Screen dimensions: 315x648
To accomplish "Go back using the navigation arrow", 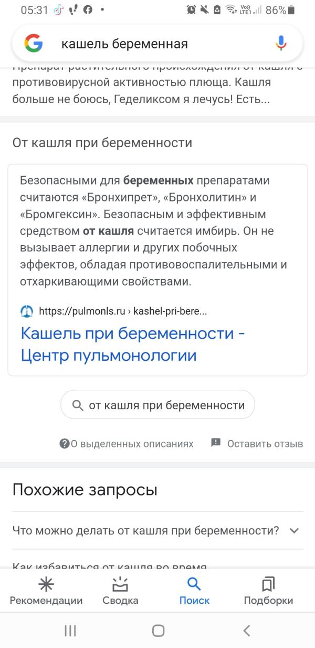I will click(246, 631).
